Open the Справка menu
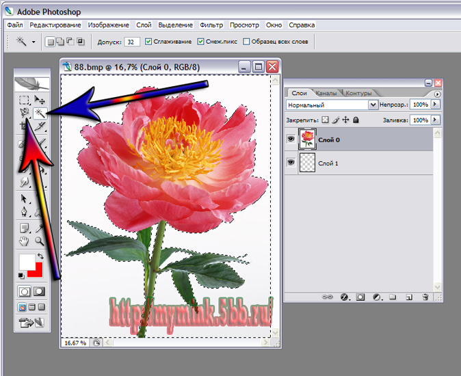Image resolution: width=461 pixels, height=376 pixels. coord(302,25)
